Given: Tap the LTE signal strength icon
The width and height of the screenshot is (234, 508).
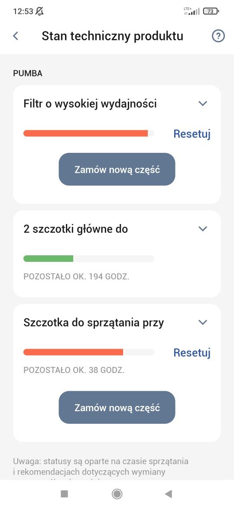Looking at the screenshot, I should [192, 11].
